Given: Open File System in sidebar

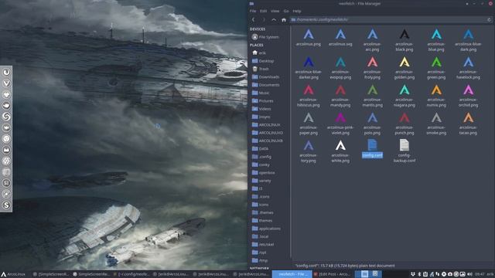Looking at the screenshot, I should coord(265,37).
